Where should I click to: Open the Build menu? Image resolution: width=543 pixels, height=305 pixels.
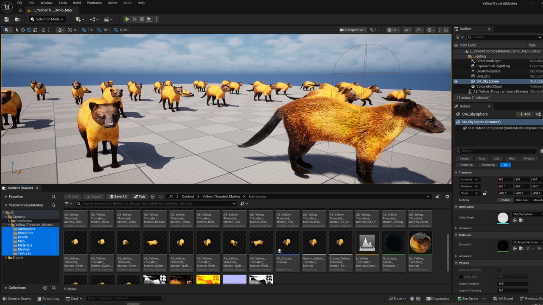77,3
